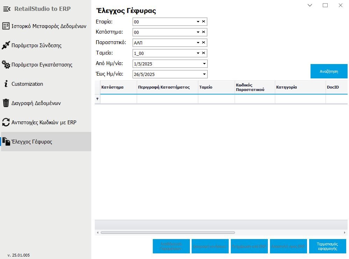The width and height of the screenshot is (349, 259).
Task: Clear the Παραστατικό field using its X
Action: coord(204,43)
